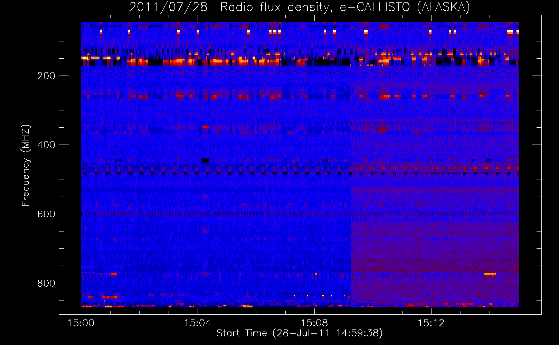
Task: Select the 800 frequency axis label
Action: coord(46,283)
